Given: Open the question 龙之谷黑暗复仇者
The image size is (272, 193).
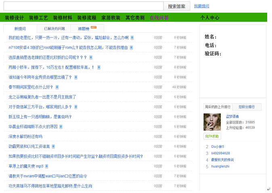Looking at the screenshot, I should [x=42, y=97].
